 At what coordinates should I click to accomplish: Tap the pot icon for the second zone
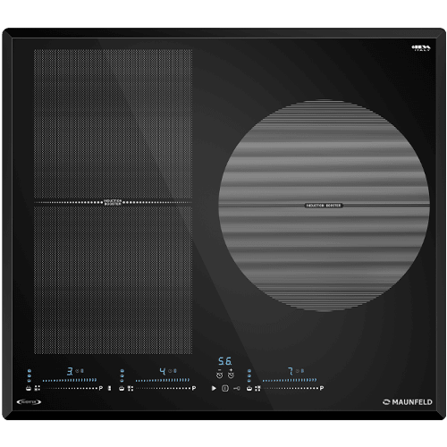point(122,388)
